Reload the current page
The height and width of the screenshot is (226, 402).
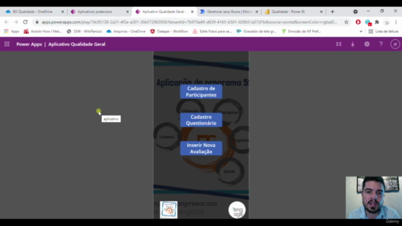pyautogui.click(x=25, y=22)
